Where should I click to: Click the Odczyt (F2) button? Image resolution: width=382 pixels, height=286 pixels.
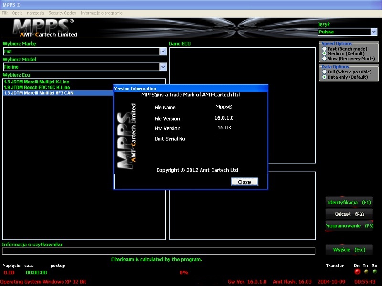(x=349, y=214)
